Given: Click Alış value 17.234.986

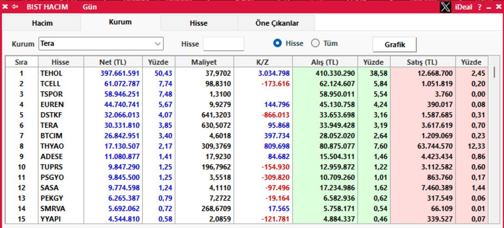Looking at the screenshot, I should click(x=337, y=188).
